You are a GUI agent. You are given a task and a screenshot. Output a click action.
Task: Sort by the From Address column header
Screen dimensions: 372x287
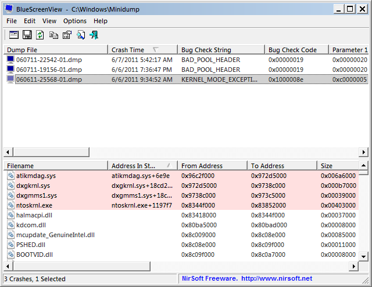tap(212, 166)
